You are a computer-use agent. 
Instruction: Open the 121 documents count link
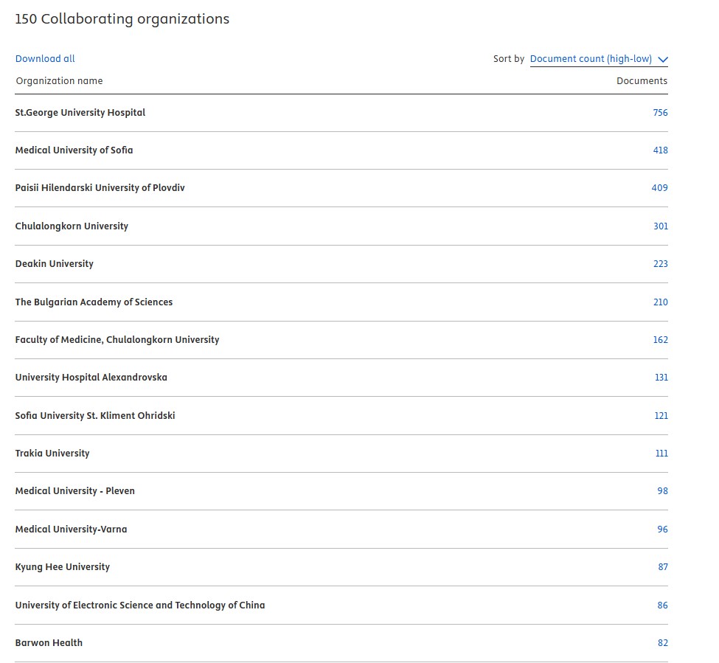[661, 417]
